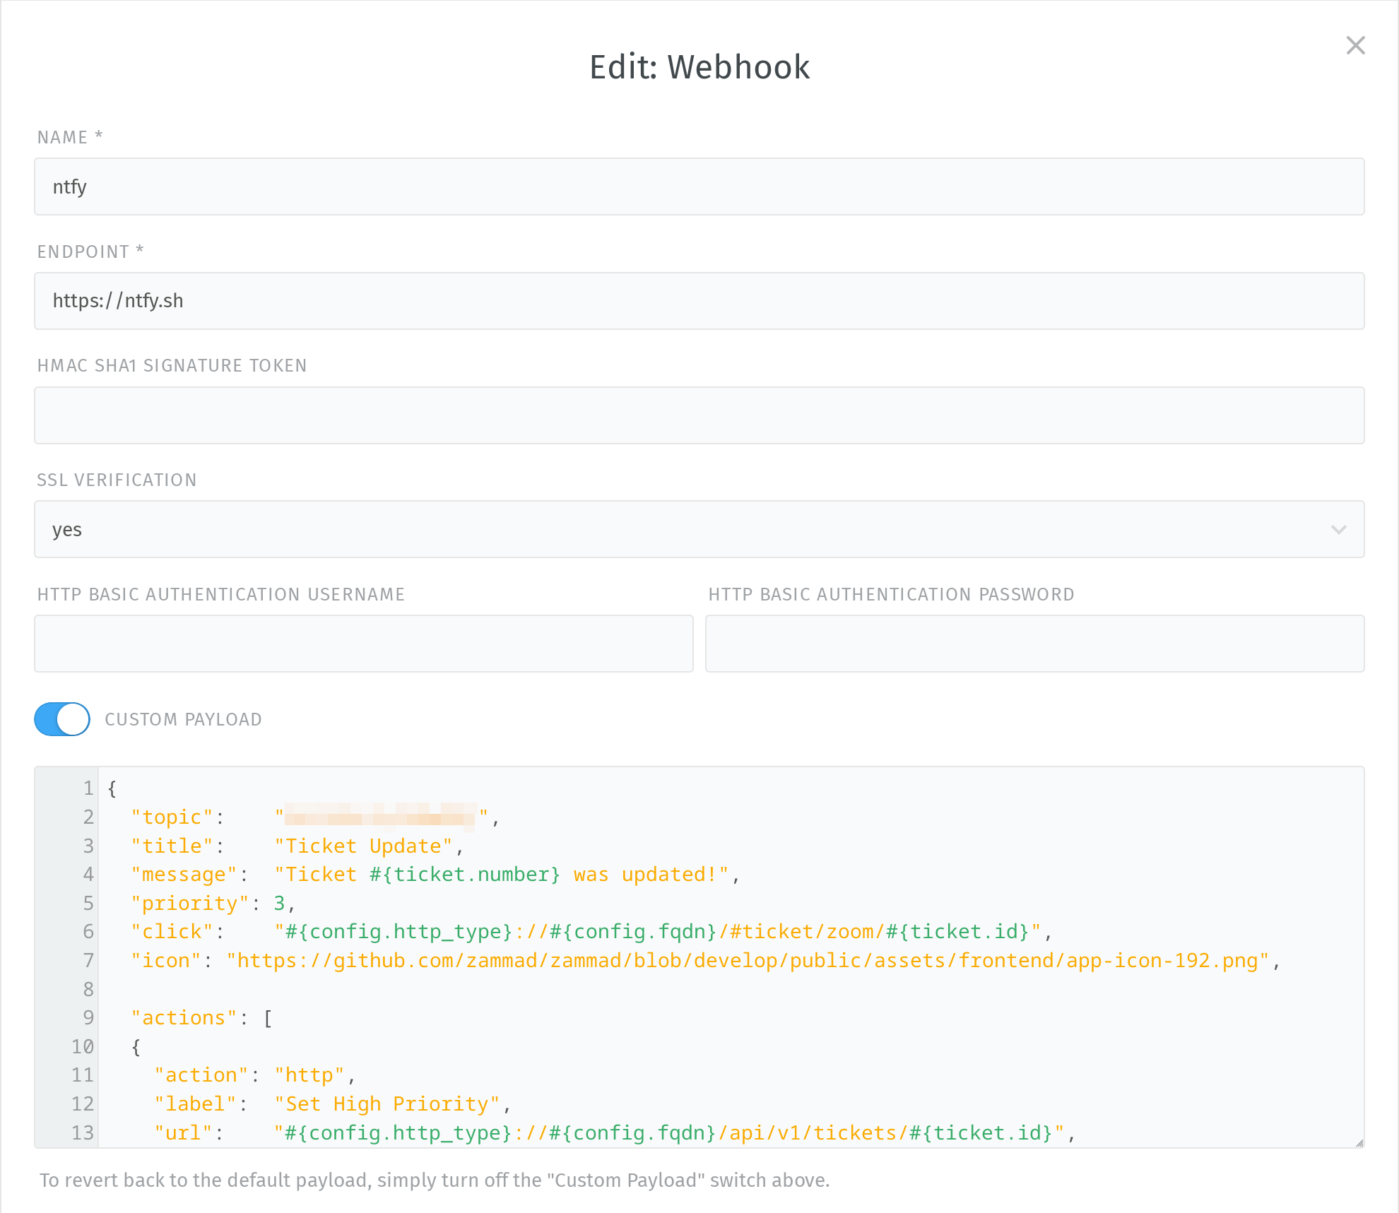1399x1213 pixels.
Task: Click the "message" key in line 4
Action: click(x=184, y=875)
